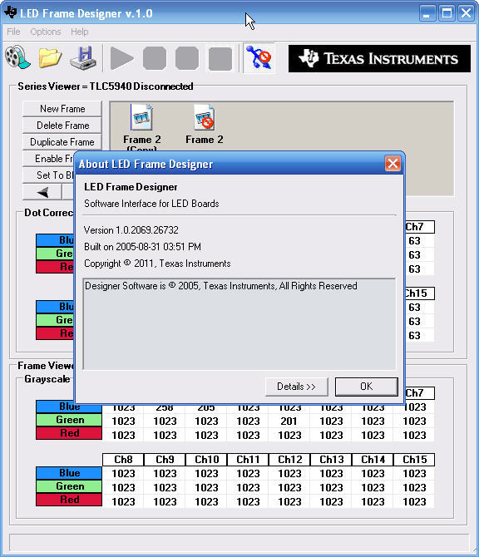Click the New Frame button

tap(62, 109)
